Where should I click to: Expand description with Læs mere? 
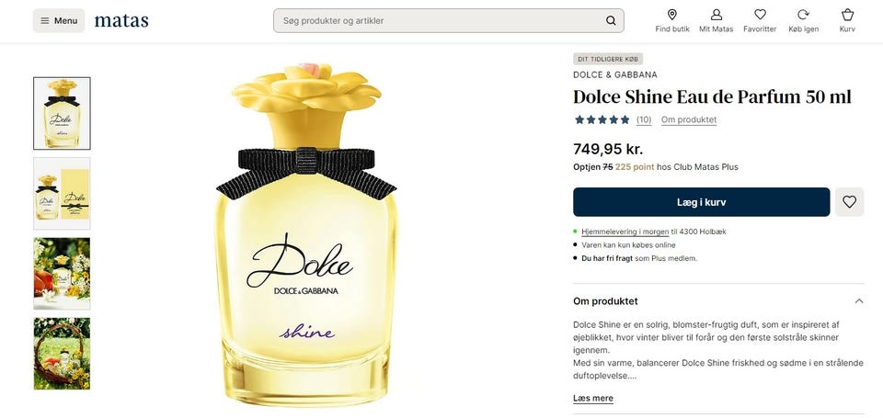593,399
